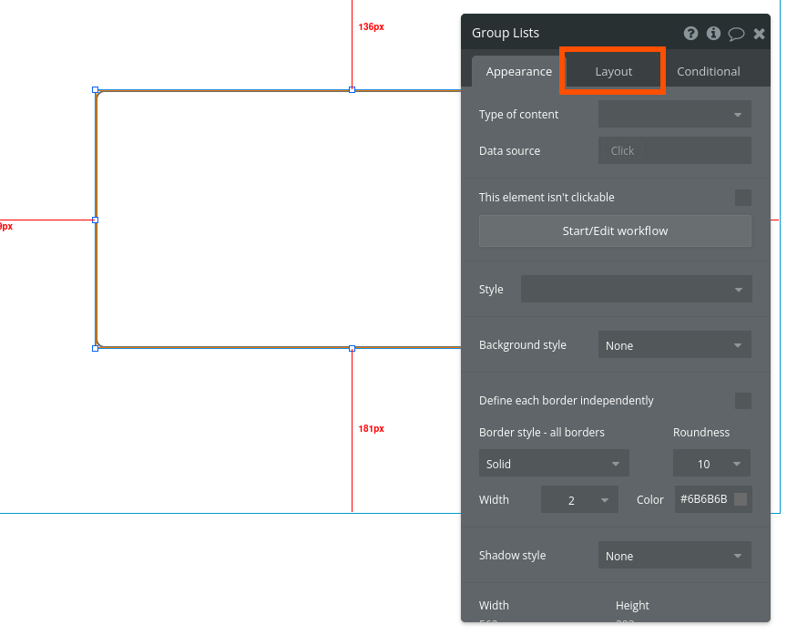This screenshot has height=635, width=787.
Task: Click the Roundness label
Action: point(701,432)
